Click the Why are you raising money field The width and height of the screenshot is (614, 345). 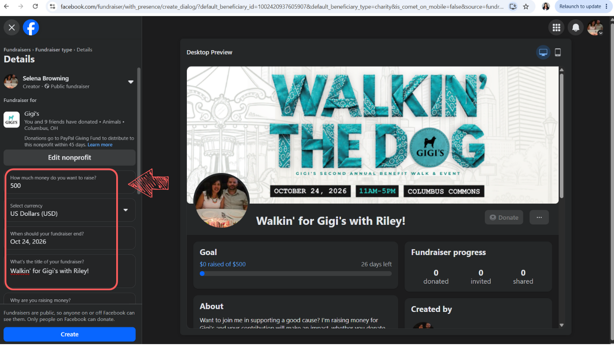pos(70,299)
